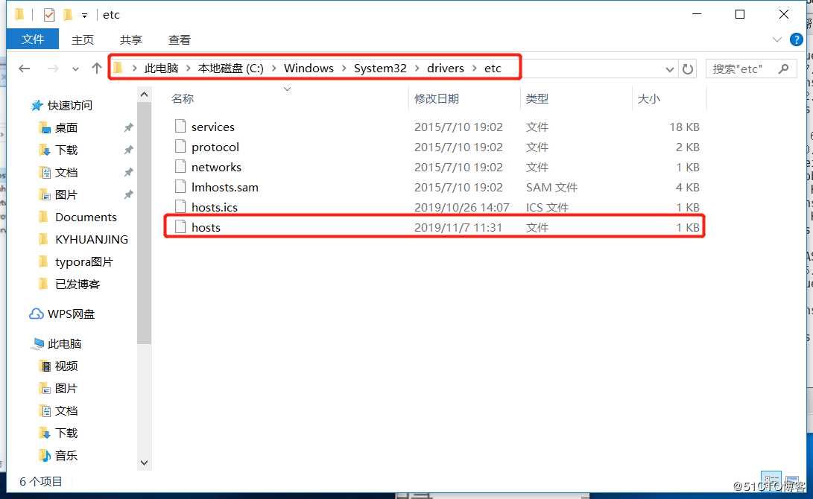Click the pin icon beside pinned 下载
The width and height of the screenshot is (813, 499).
[x=129, y=150]
